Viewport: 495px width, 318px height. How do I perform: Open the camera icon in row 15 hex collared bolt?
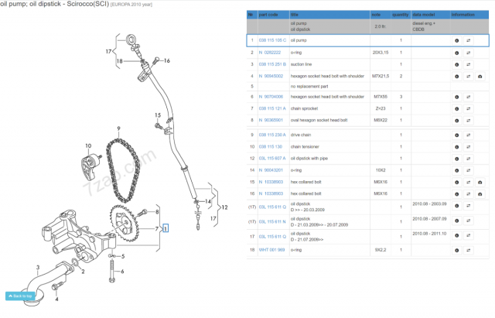480,182
